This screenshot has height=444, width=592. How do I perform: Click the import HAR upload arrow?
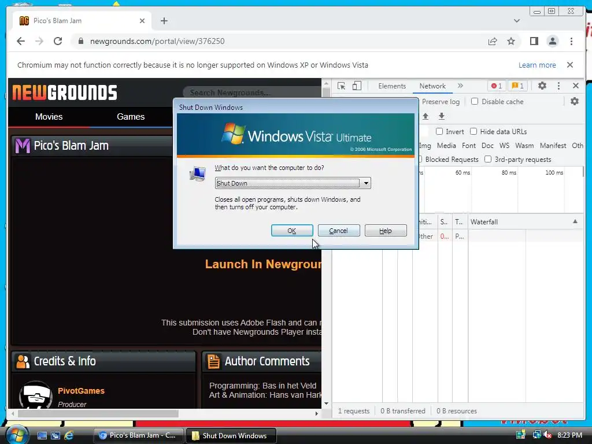(x=425, y=116)
